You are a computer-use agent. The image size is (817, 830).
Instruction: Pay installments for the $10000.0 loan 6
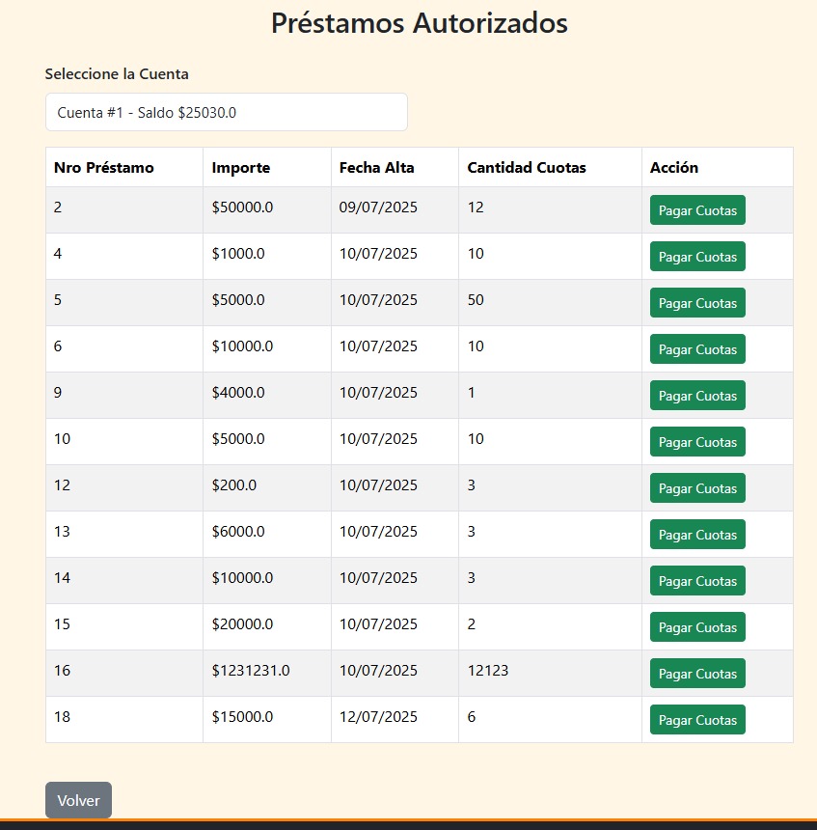[x=697, y=349]
